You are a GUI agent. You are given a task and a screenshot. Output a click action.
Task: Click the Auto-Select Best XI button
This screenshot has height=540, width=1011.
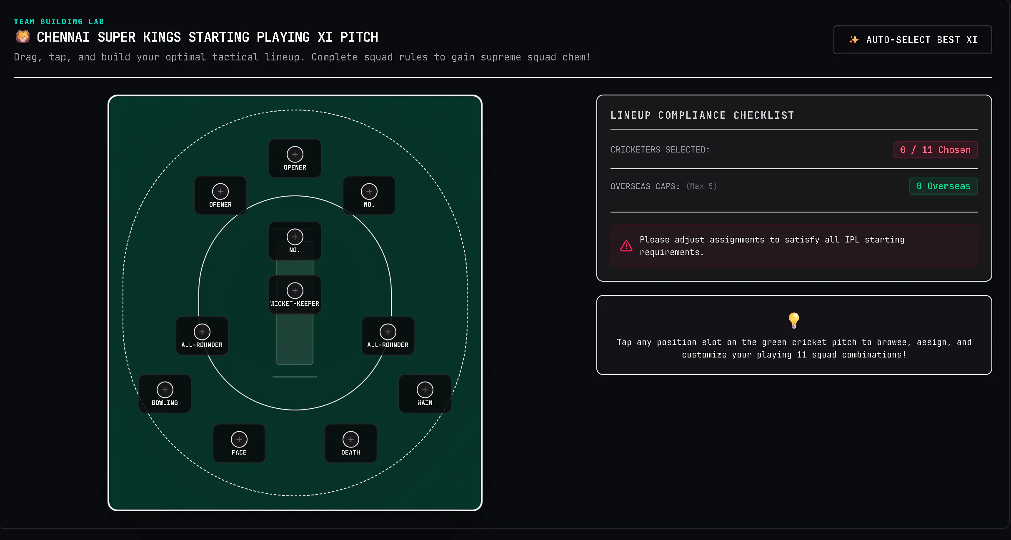point(912,40)
